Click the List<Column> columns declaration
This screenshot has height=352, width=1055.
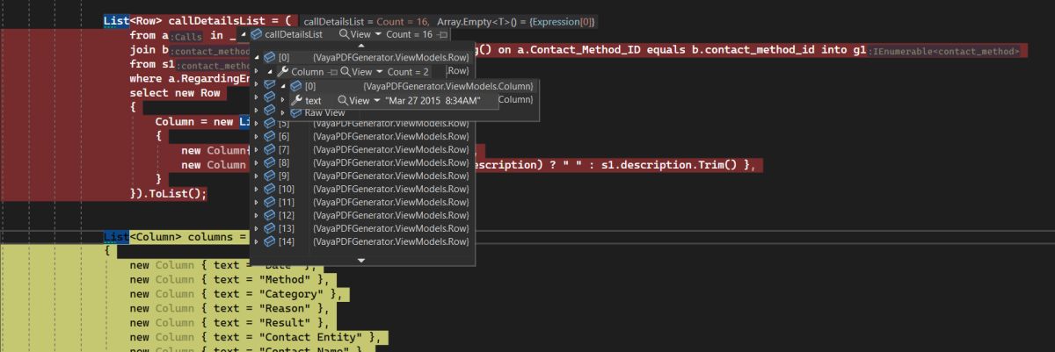pos(174,237)
